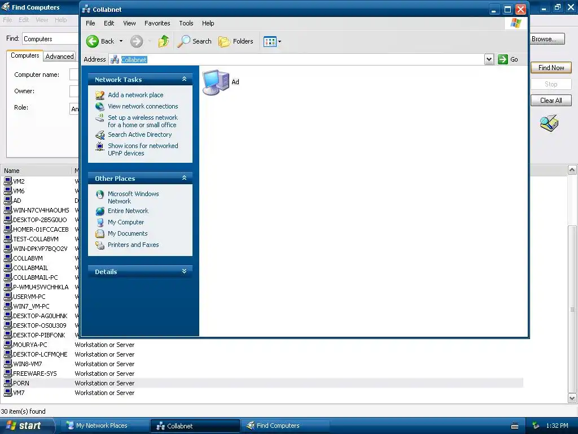Screen dimensions: 578x434
Task: Click the Search Active Directory icon
Action: pos(100,134)
